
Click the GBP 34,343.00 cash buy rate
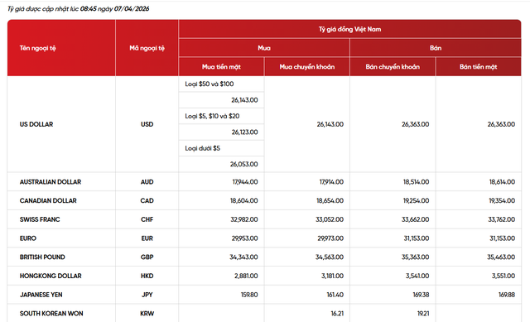coord(243,257)
